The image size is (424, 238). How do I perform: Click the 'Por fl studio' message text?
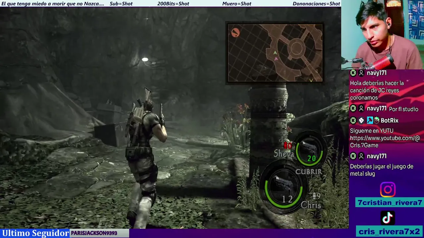pyautogui.click(x=403, y=109)
